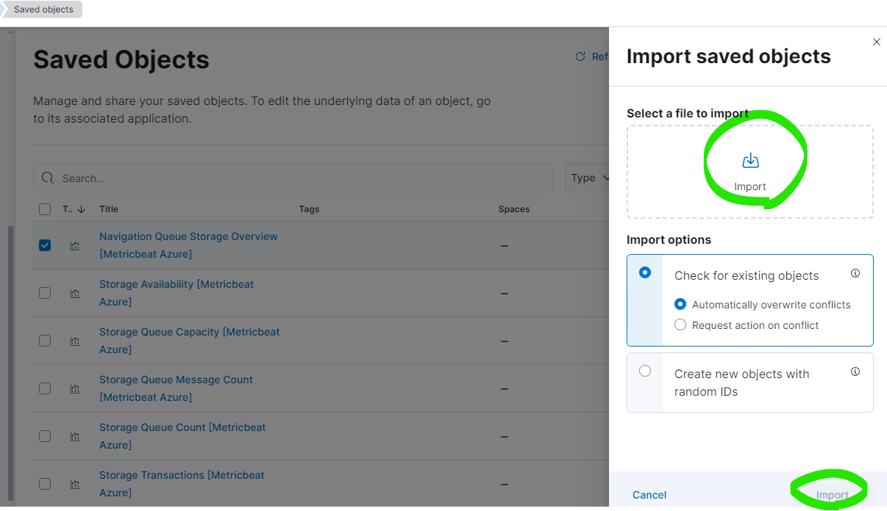Viewport: 887px width, 511px height.
Task: Click the visualization icon beside Storage Availability
Action: point(74,293)
